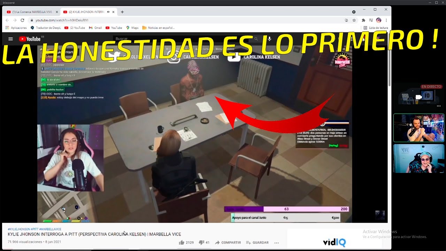This screenshot has width=446, height=251.
Task: Maximize the Chrome window
Action: pos(375,9)
